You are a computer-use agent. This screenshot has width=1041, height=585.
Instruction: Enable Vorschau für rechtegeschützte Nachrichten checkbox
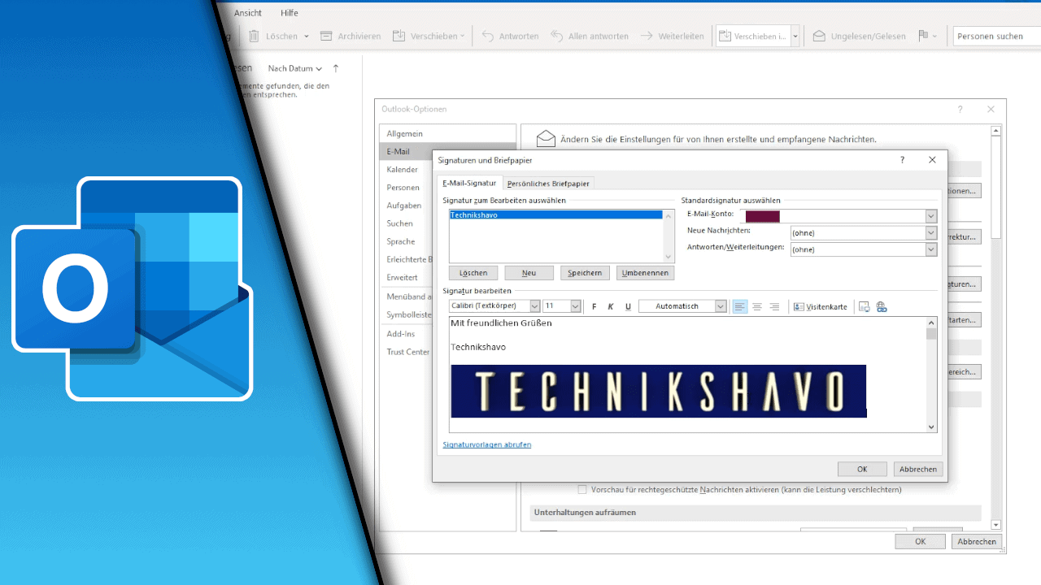[582, 489]
